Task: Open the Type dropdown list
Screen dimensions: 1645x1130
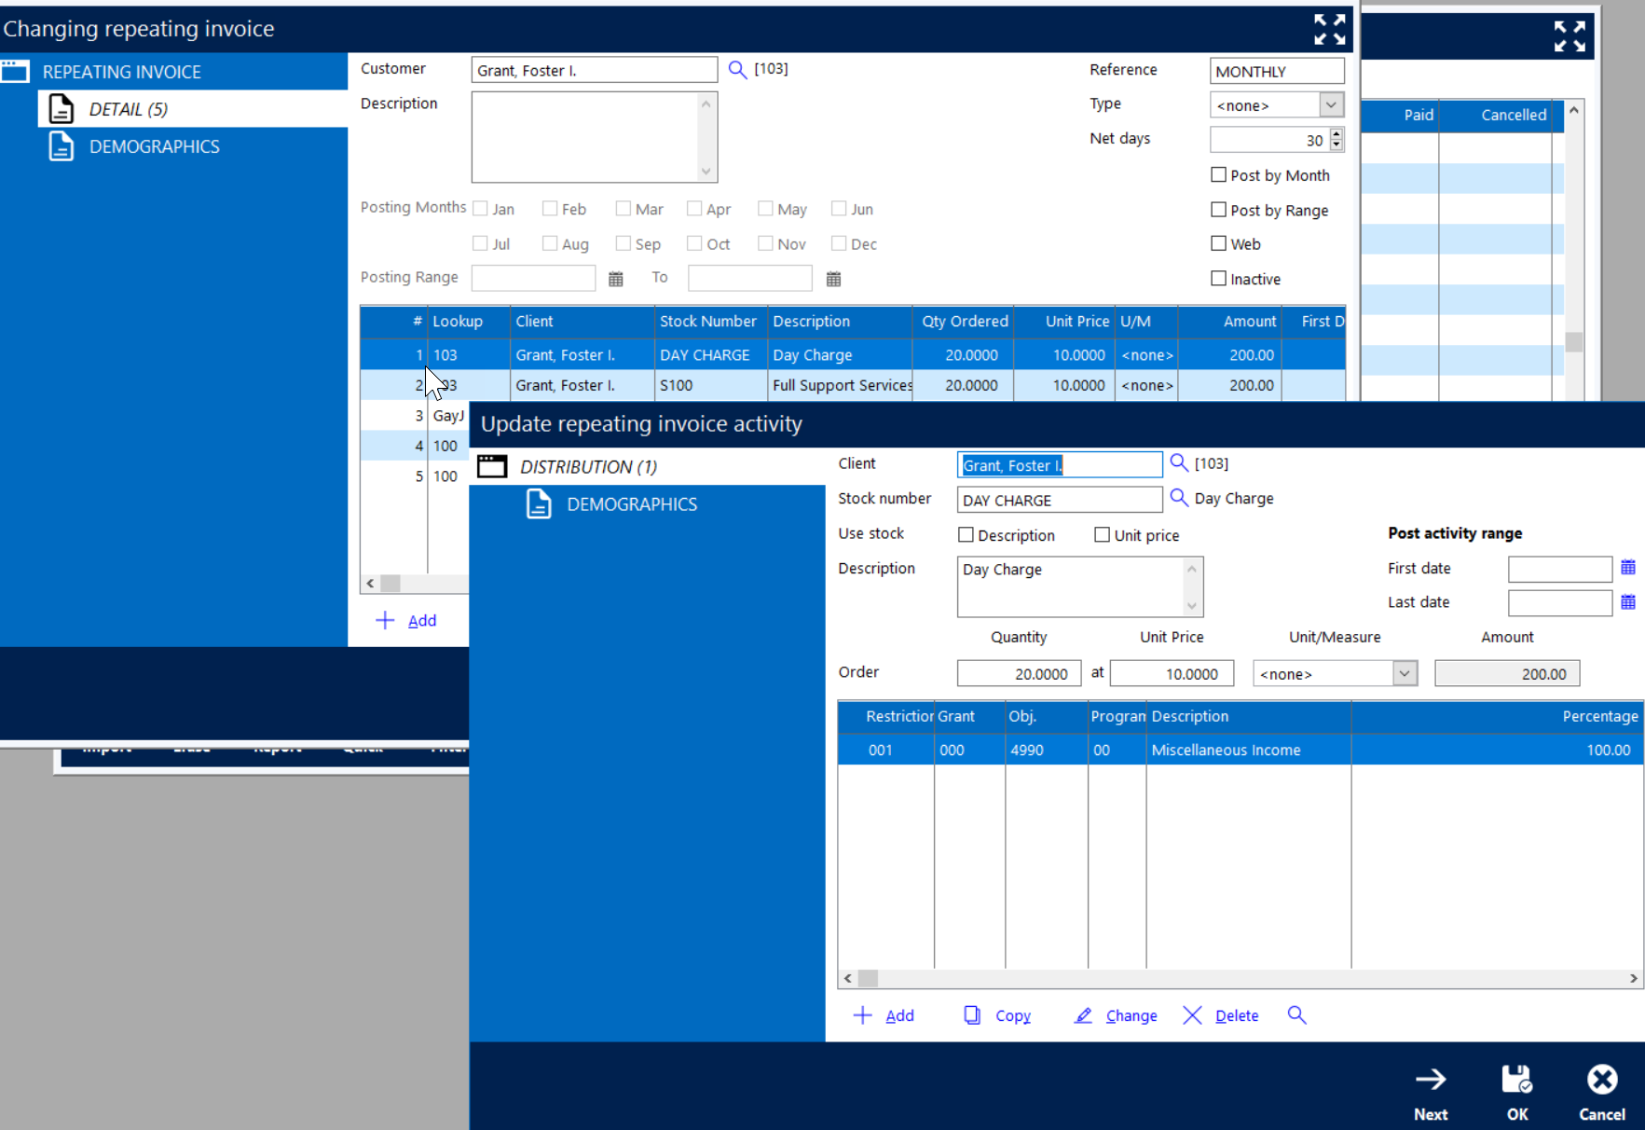Action: 1331,105
